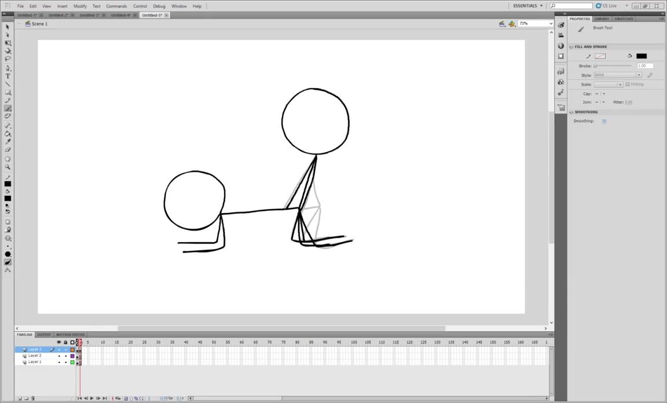The image size is (667, 403).
Task: Toggle lock dot for Layer 1
Action: (x=65, y=362)
